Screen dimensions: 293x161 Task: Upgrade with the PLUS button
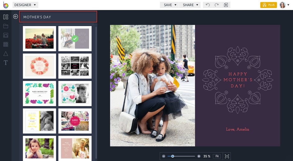point(268,5)
